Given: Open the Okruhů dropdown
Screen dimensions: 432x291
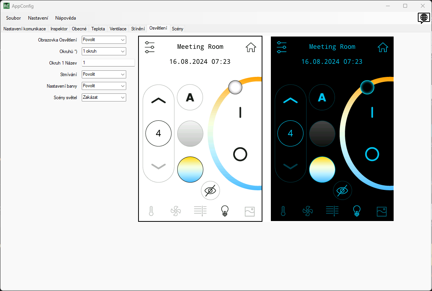Looking at the screenshot, I should [x=104, y=52].
